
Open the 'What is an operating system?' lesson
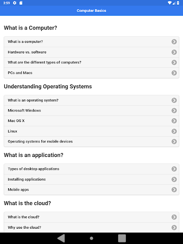click(91, 100)
